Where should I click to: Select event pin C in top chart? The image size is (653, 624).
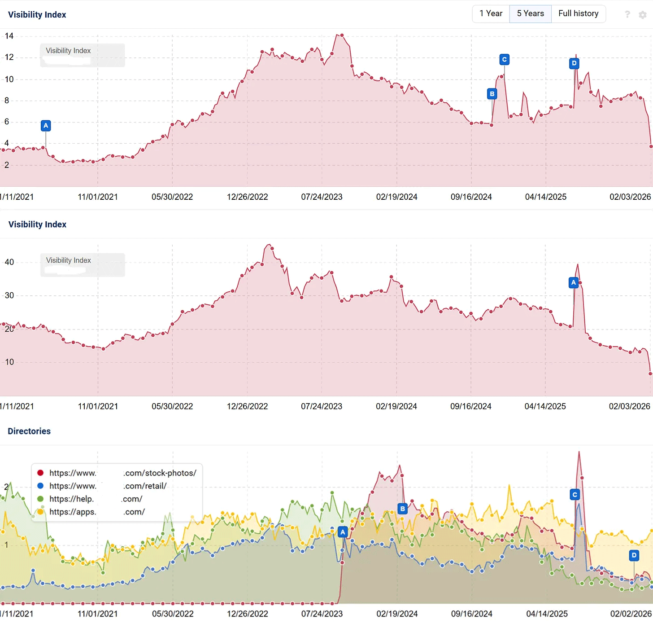pyautogui.click(x=505, y=59)
